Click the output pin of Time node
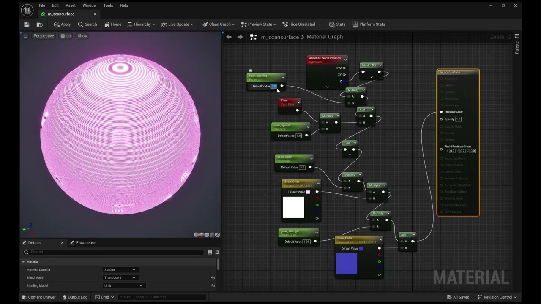 point(297,111)
